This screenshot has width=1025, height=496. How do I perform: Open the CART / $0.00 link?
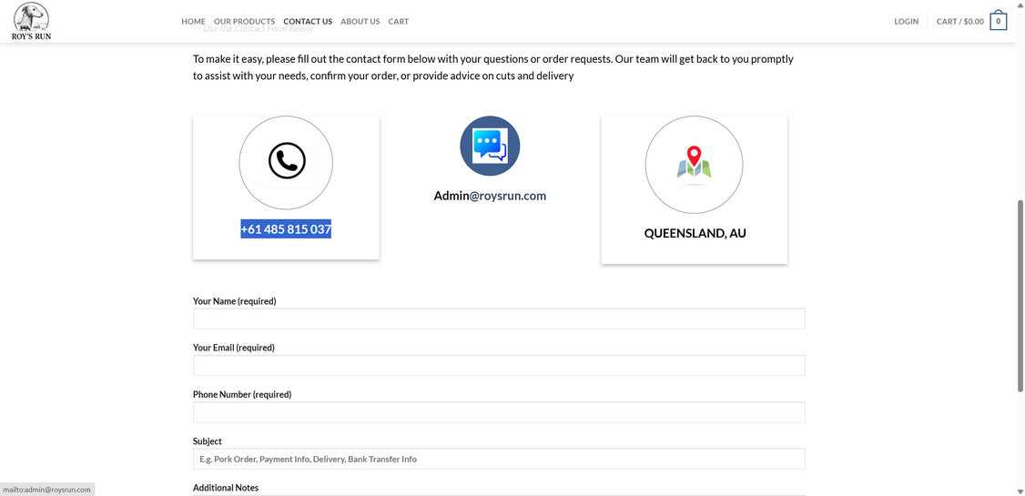[959, 22]
